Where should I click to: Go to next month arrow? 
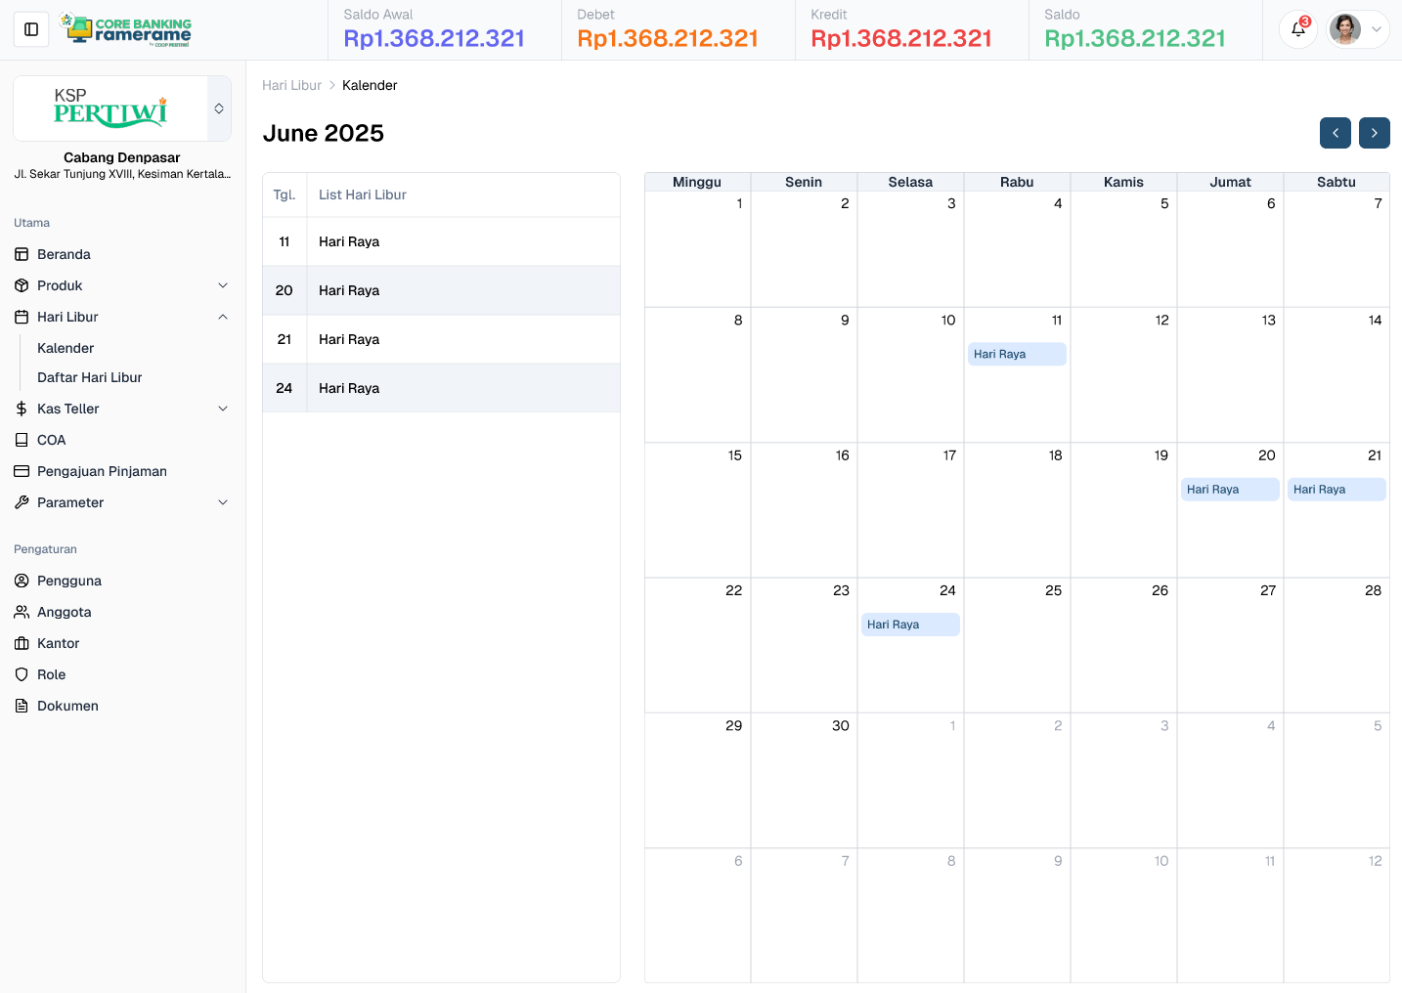(x=1374, y=133)
